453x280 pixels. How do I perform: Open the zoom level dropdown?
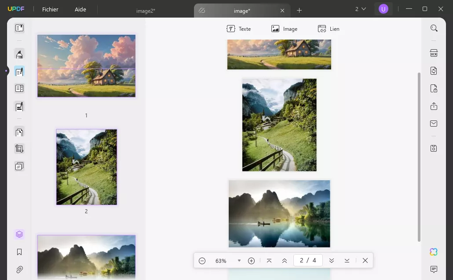click(x=239, y=260)
